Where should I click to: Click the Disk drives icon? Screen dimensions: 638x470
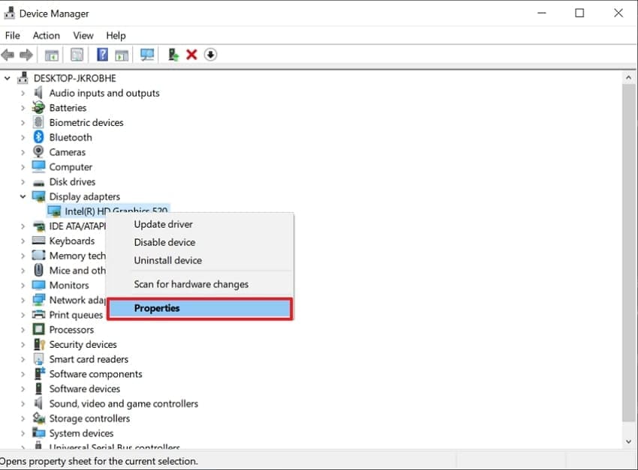pyautogui.click(x=38, y=182)
